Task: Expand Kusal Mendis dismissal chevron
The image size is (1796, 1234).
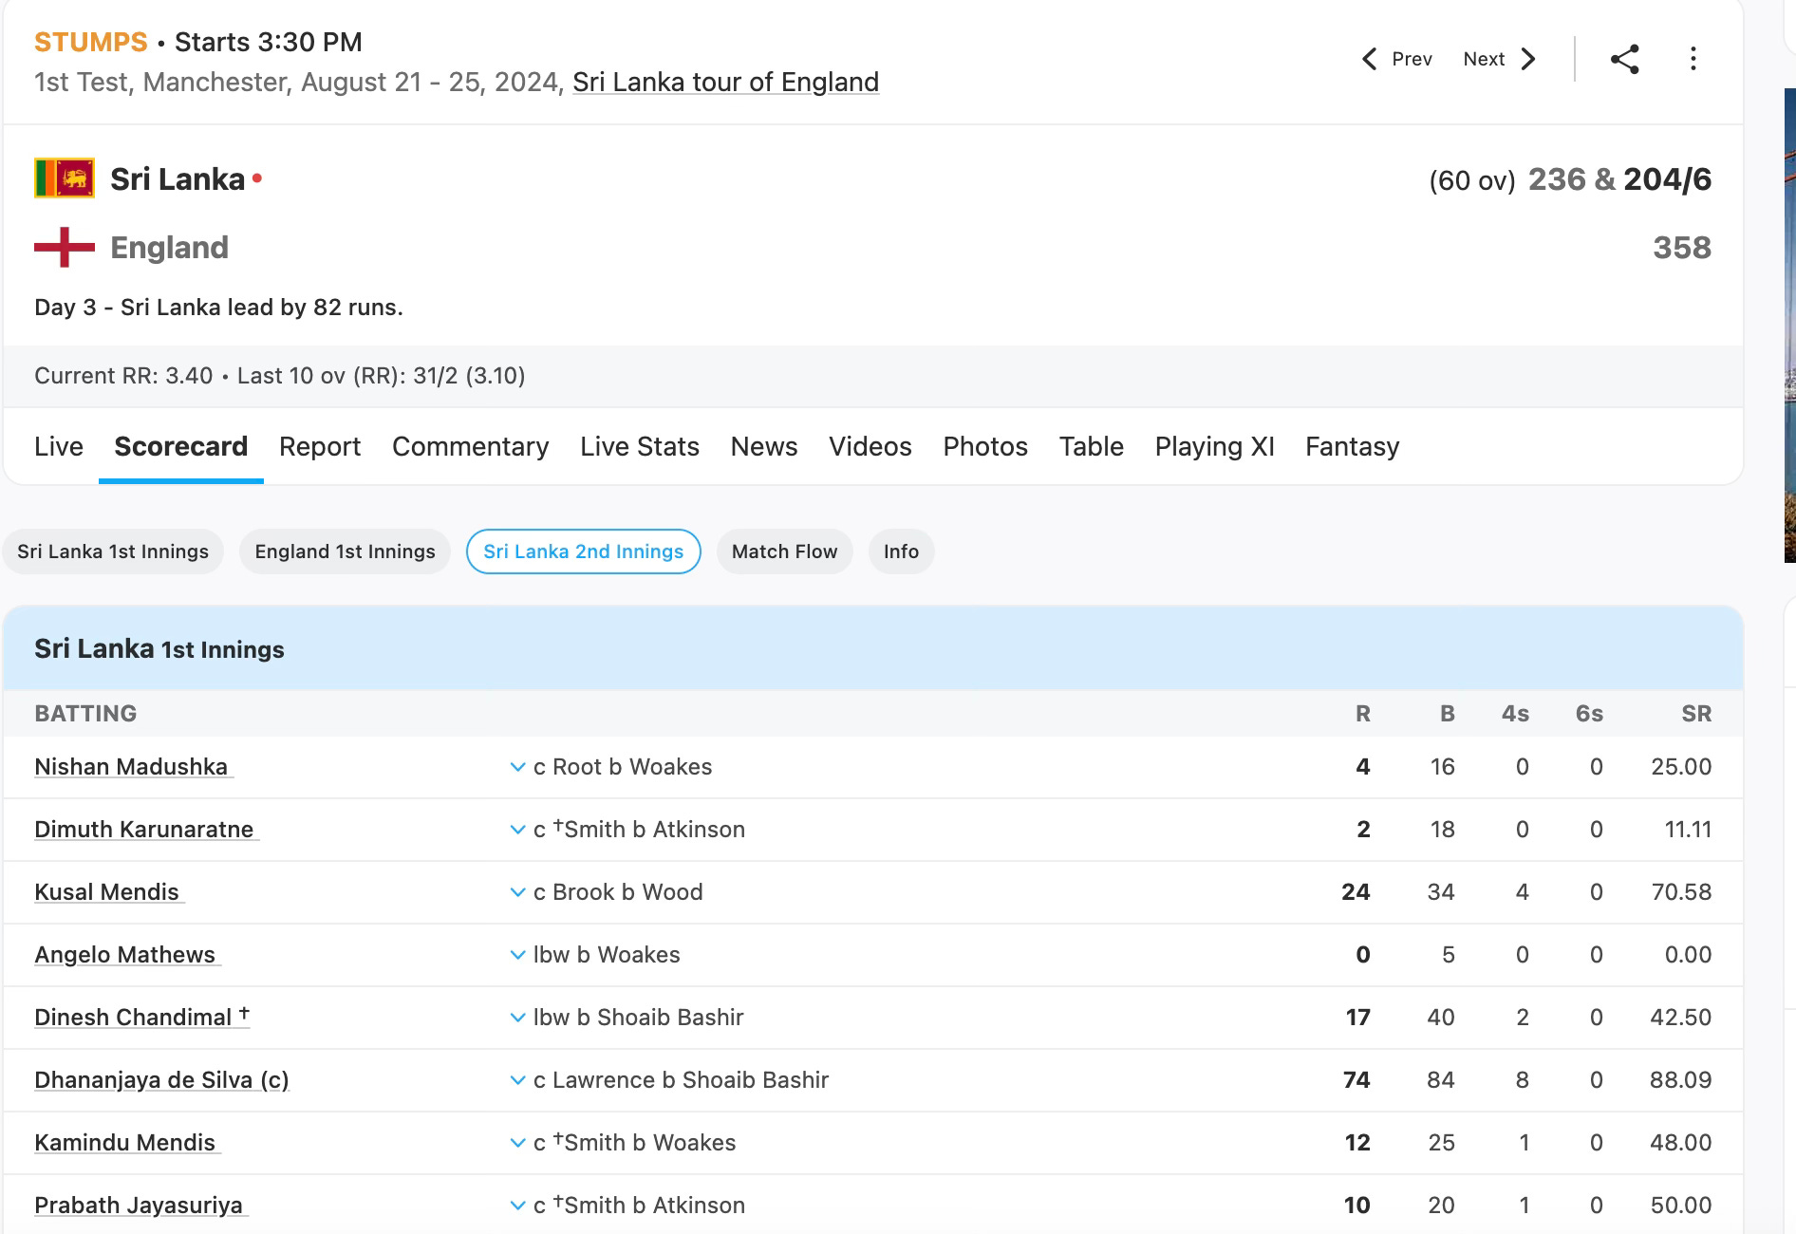Action: click(517, 892)
